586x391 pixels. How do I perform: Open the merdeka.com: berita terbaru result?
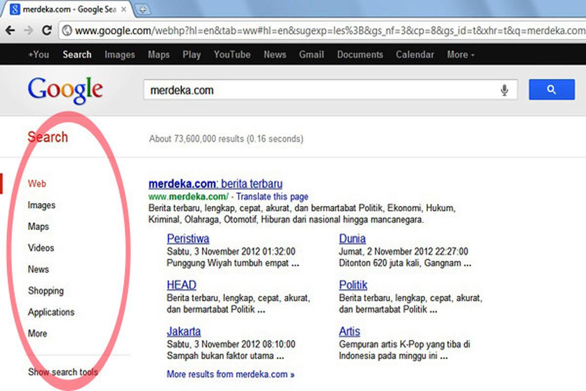pos(215,184)
